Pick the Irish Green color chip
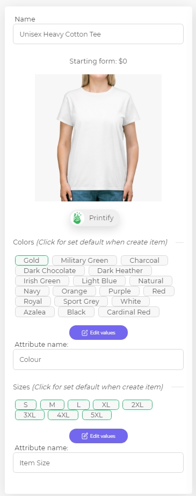The width and height of the screenshot is (196, 496). [x=42, y=281]
